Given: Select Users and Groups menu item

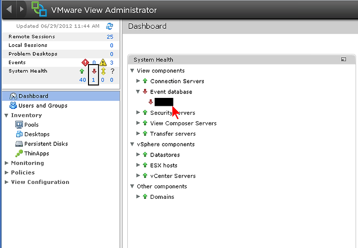Looking at the screenshot, I should coord(43,106).
